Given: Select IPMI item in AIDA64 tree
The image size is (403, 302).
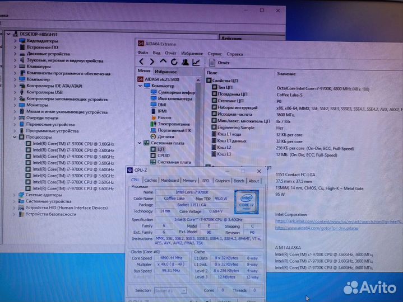Looking at the screenshot, I should [159, 111].
